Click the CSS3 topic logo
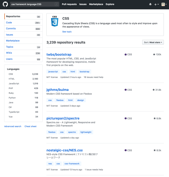 (54, 21)
